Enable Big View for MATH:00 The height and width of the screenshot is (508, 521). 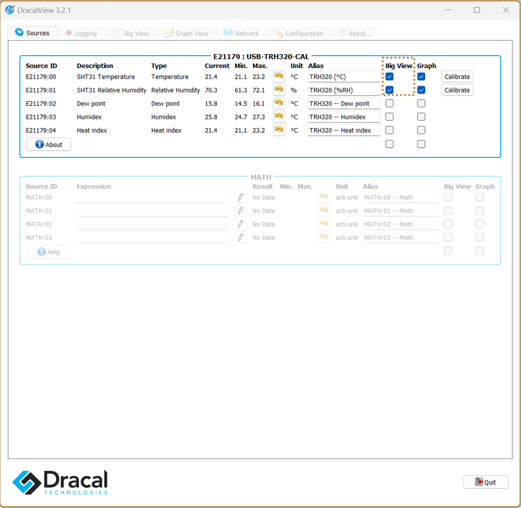[x=448, y=197]
